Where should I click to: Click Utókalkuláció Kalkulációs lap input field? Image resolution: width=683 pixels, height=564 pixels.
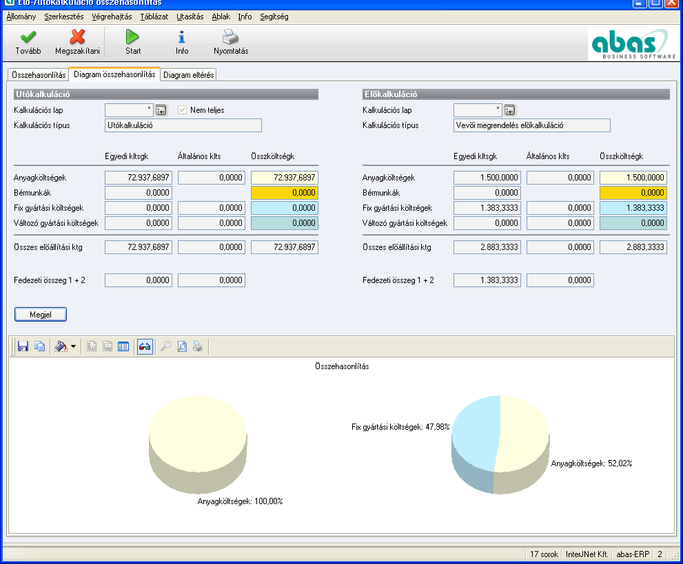129,110
